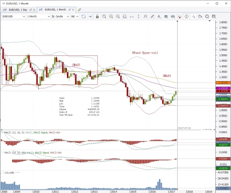
Task: Click the zoom in magnifier icon
Action: (x=111, y=17)
